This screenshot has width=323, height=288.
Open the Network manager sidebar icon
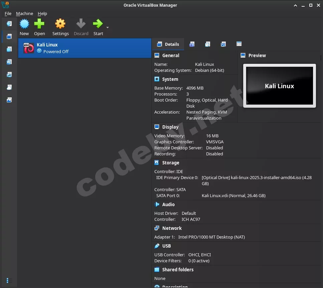(9, 75)
